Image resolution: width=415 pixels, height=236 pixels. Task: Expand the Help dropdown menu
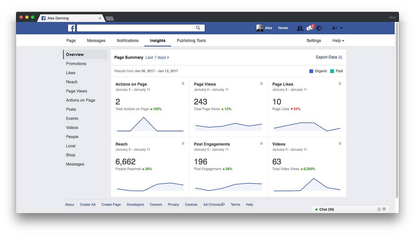[338, 41]
